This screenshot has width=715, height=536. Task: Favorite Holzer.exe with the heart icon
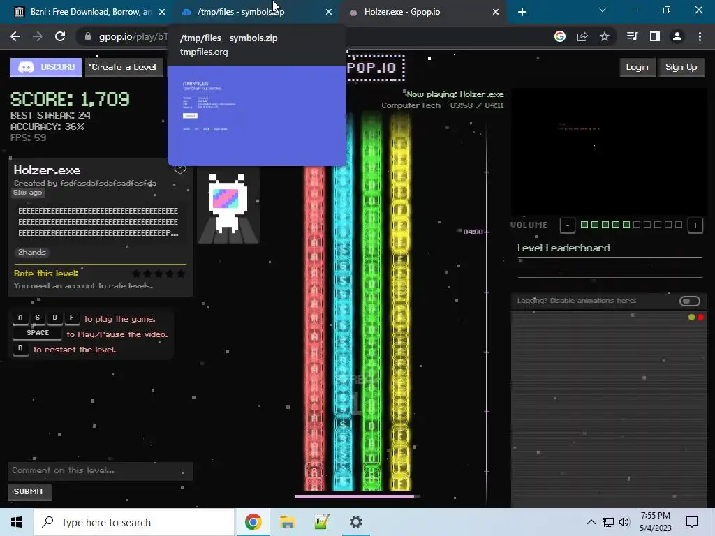click(x=180, y=170)
